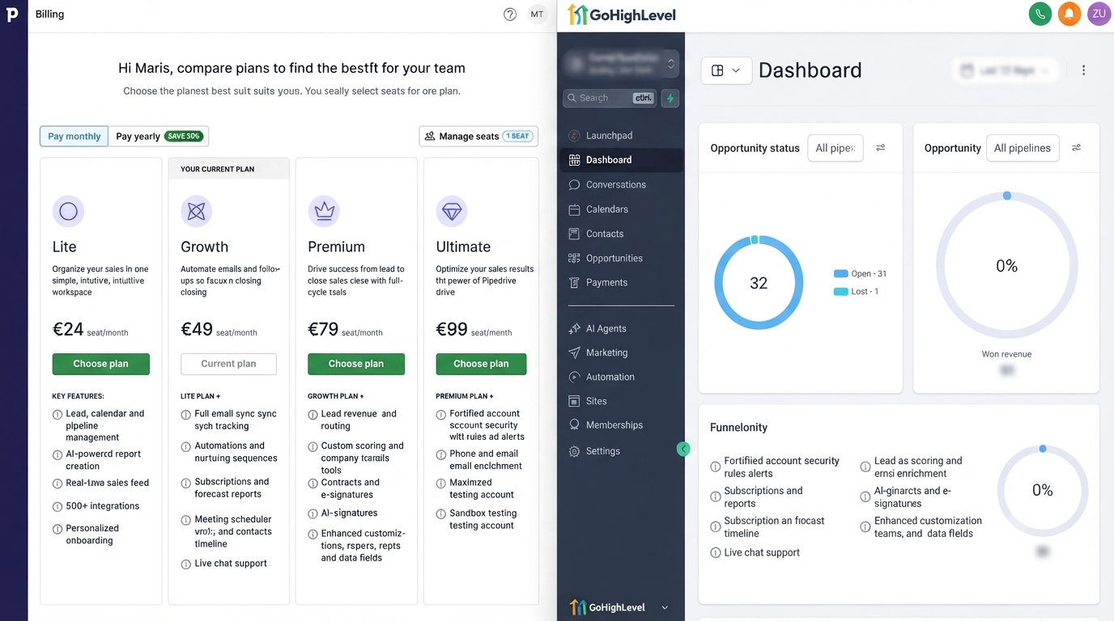The image size is (1114, 621).
Task: Click the Won revenue 0% progress ring
Action: pos(1006,266)
